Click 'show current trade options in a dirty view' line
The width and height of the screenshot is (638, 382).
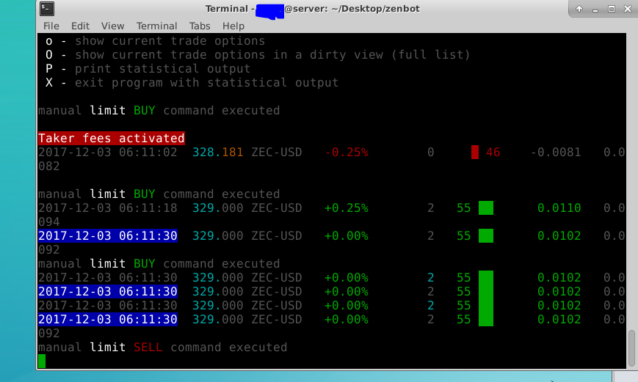(258, 55)
